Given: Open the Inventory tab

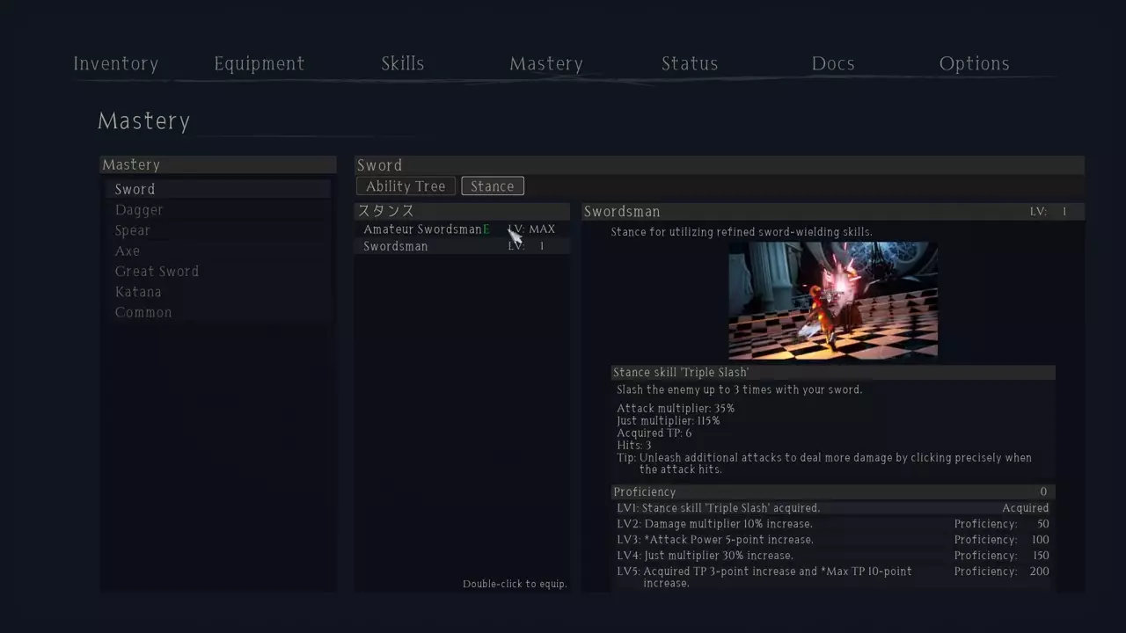Looking at the screenshot, I should click(115, 63).
